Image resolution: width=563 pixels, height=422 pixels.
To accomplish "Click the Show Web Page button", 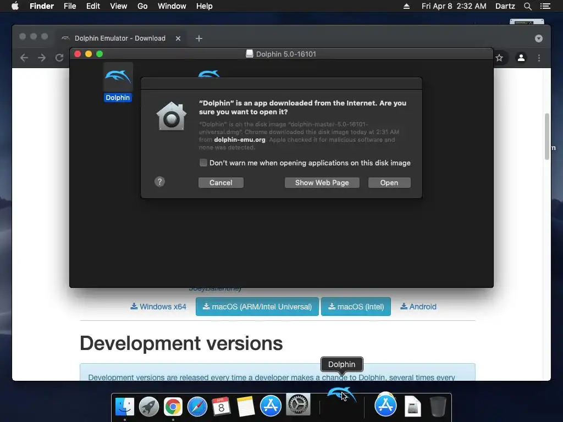I will click(x=322, y=182).
